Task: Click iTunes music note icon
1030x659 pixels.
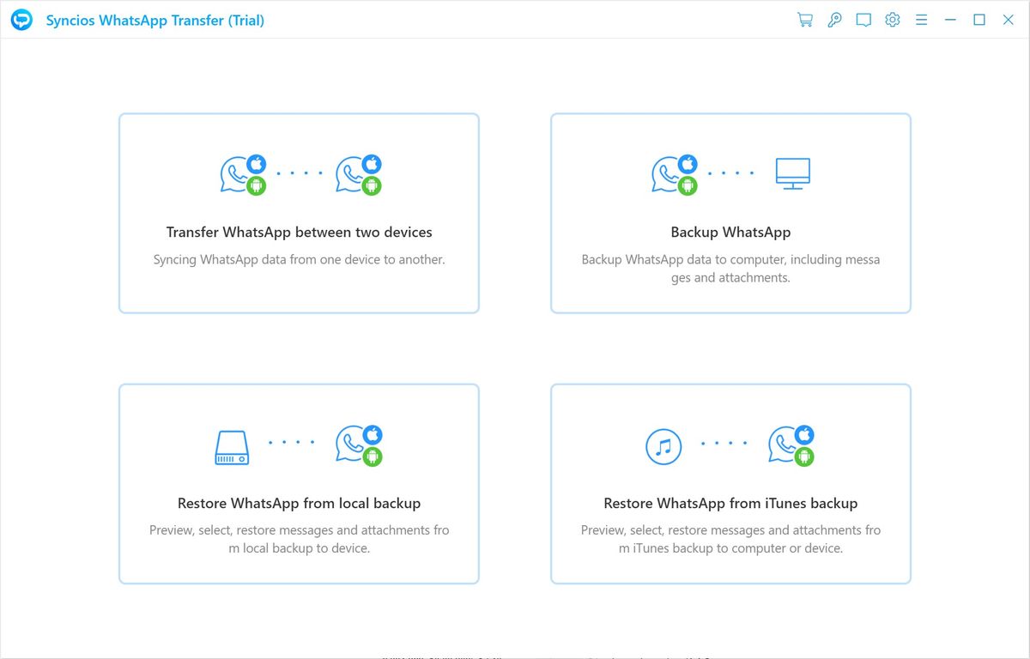Action: (x=663, y=446)
